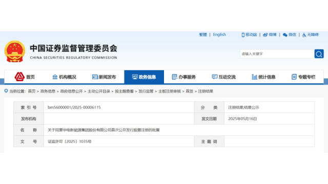Go to 首发 in the breadcrumb
This screenshot has width=328, height=184.
click(x=190, y=91)
